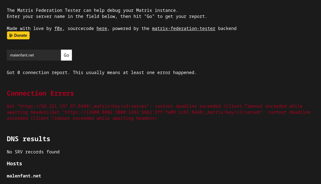Click 'The Matrix Federation Tester' intro line
321x184 pixels.
coord(92,10)
